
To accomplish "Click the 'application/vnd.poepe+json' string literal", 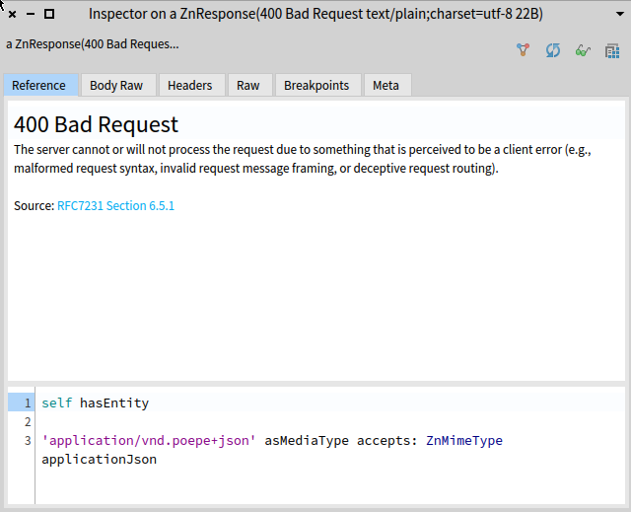I will (x=149, y=441).
